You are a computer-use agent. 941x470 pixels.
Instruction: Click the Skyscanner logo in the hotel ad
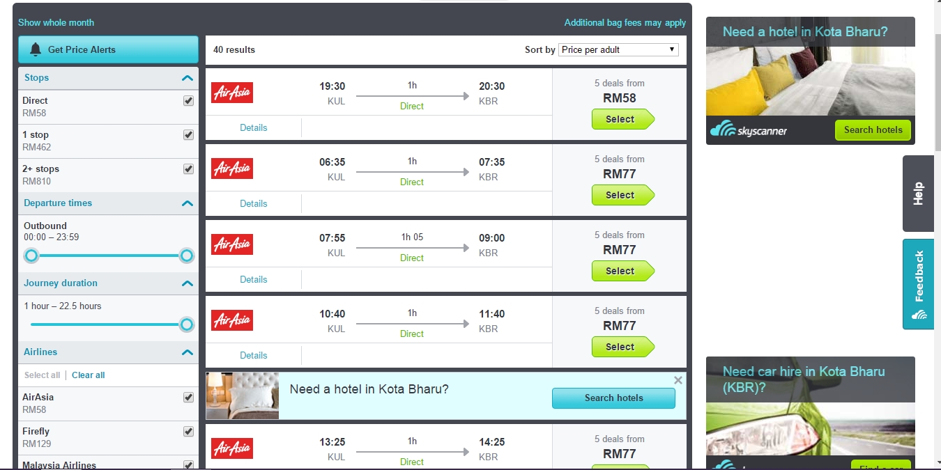[747, 130]
